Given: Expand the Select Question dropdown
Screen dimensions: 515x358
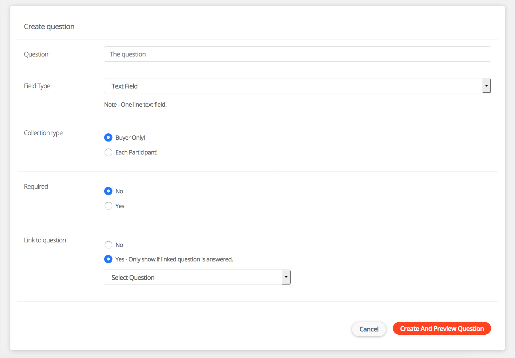Looking at the screenshot, I should pyautogui.click(x=193, y=277).
